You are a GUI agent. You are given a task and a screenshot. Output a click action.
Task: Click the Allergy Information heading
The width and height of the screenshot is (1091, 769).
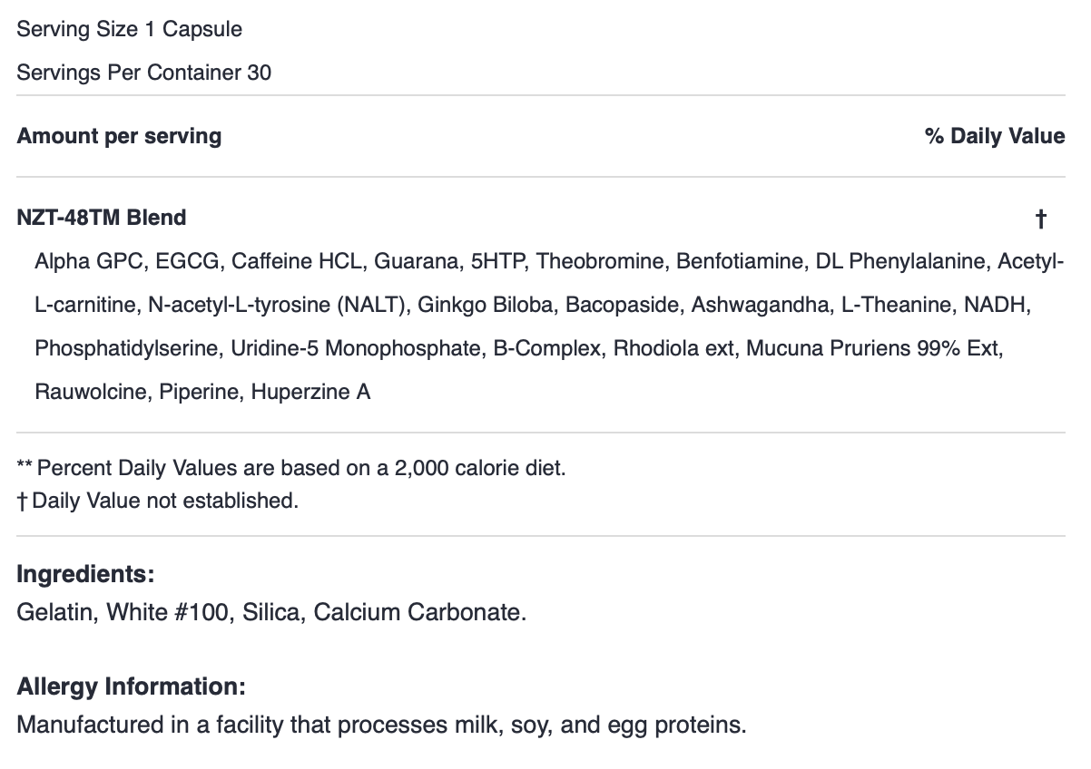click(x=132, y=686)
